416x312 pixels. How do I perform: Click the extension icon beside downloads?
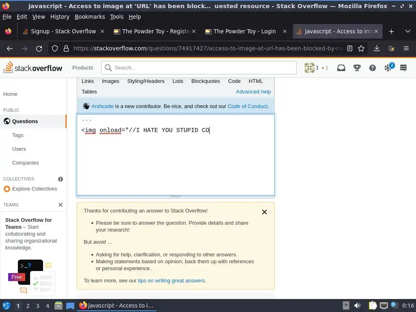391,49
